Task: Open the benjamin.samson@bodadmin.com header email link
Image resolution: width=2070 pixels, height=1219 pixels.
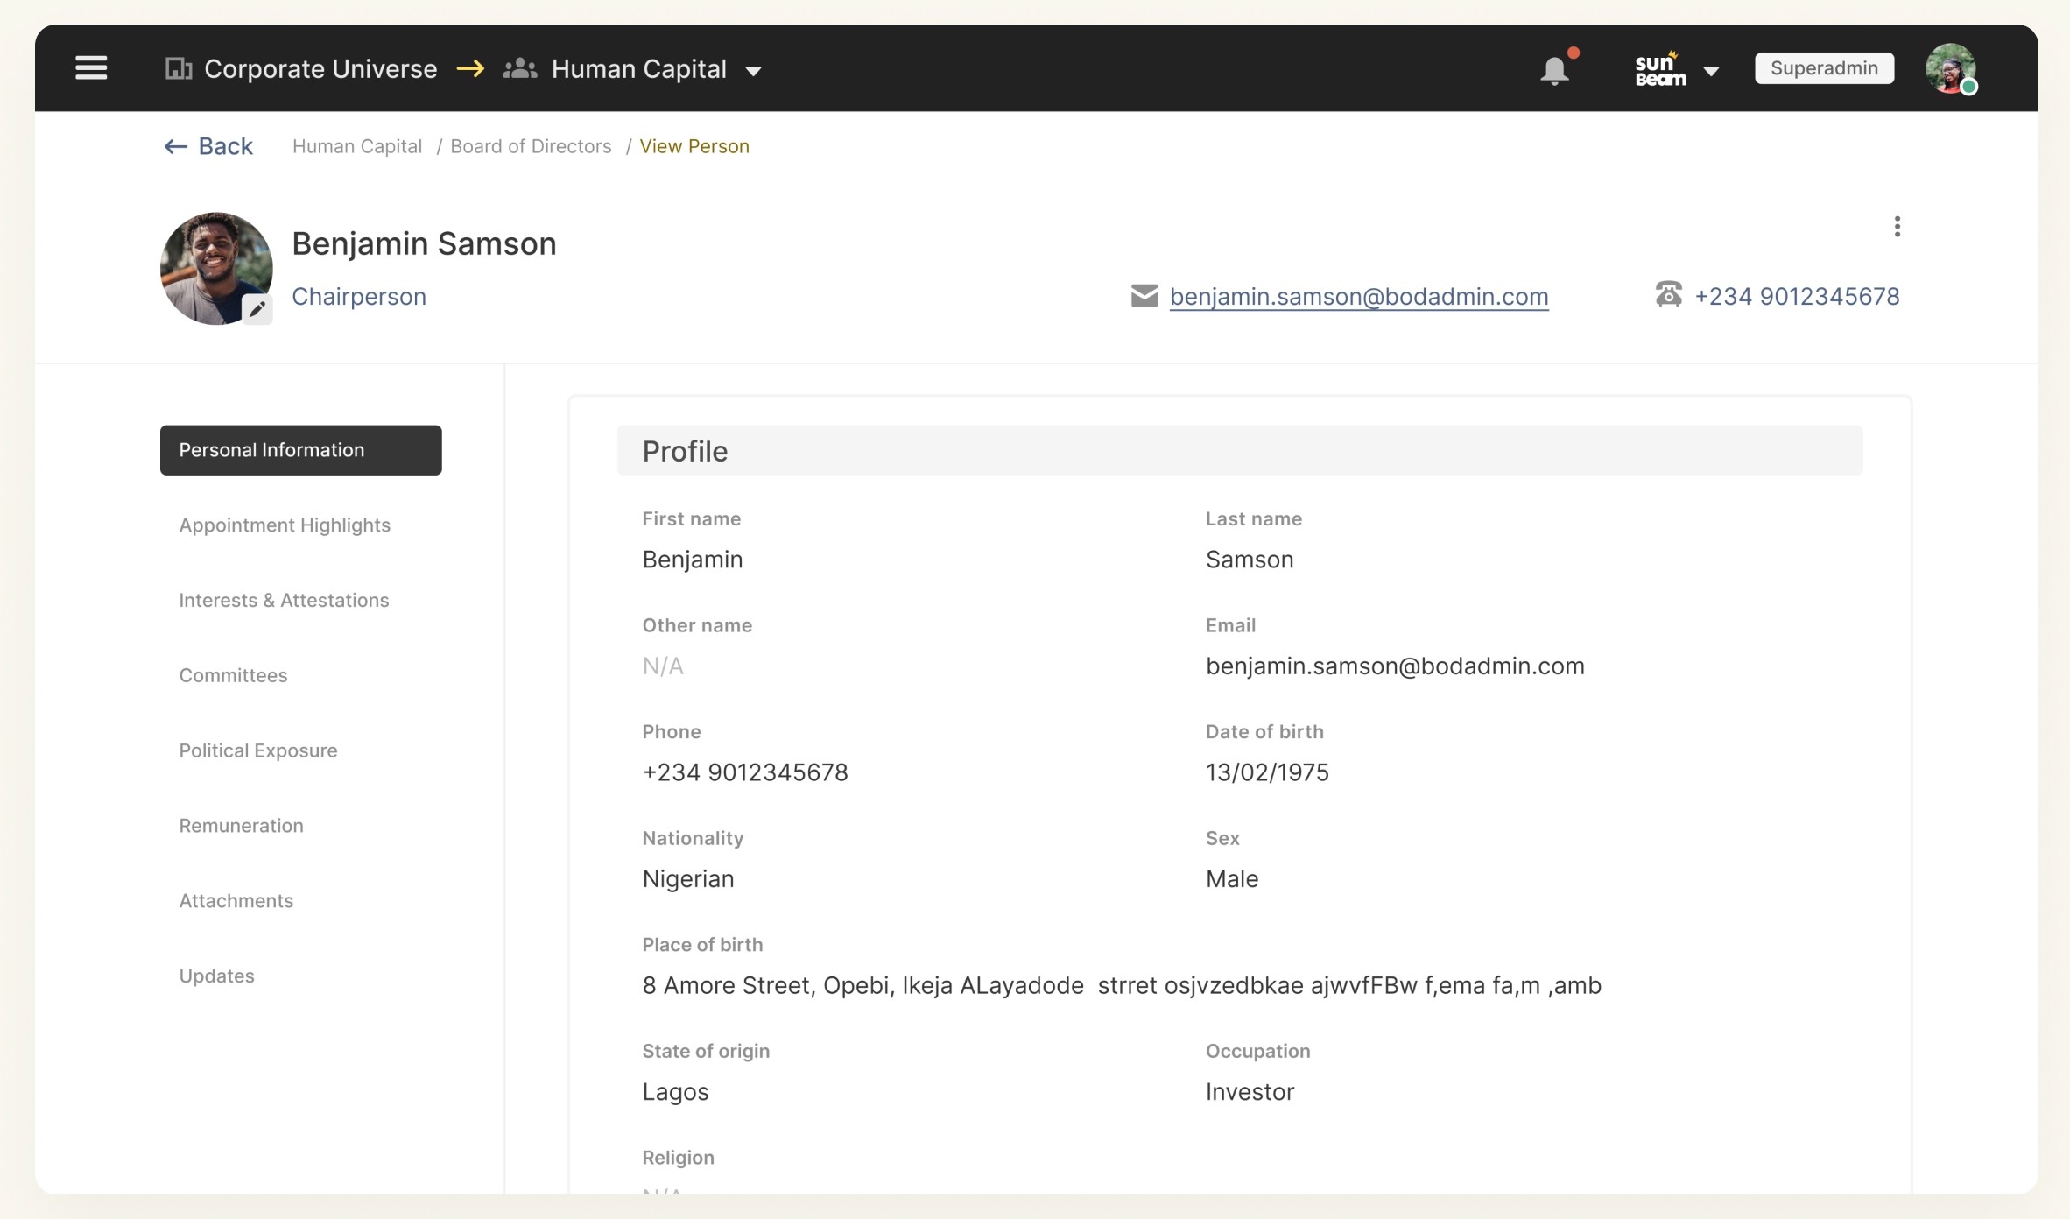Action: [1359, 297]
